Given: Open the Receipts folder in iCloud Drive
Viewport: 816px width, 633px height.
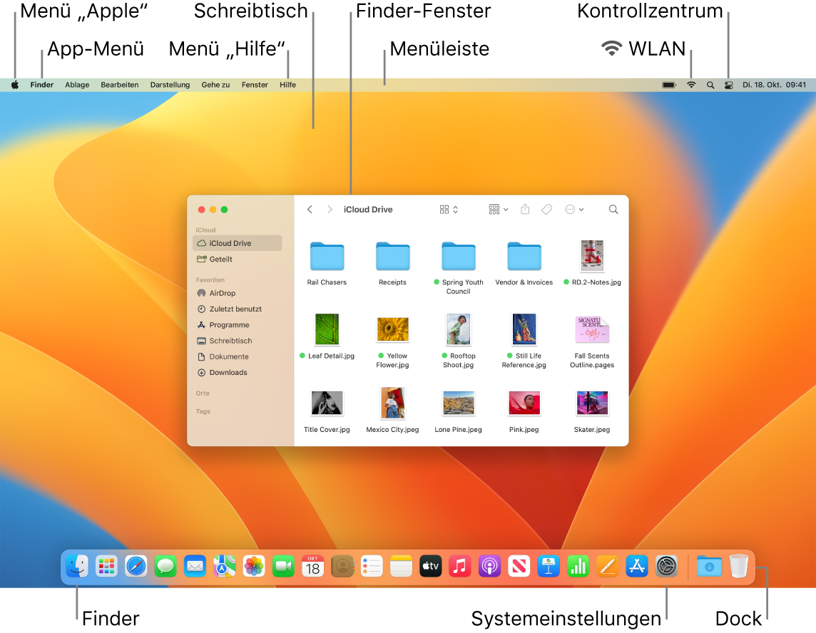Looking at the screenshot, I should [392, 257].
